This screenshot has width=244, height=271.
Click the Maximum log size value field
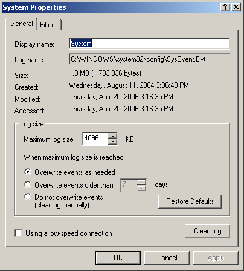tap(95, 139)
